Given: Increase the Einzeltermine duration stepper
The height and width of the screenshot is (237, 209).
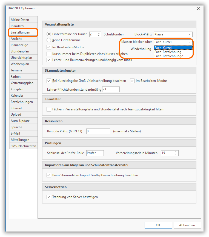Looking at the screenshot, I should click(x=99, y=33).
